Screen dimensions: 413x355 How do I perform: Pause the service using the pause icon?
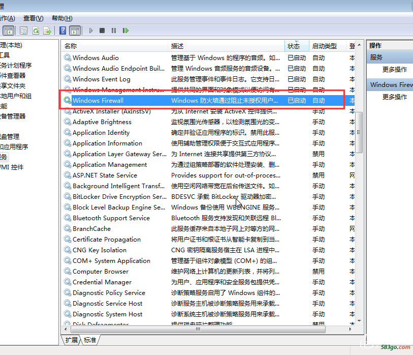coord(114,31)
